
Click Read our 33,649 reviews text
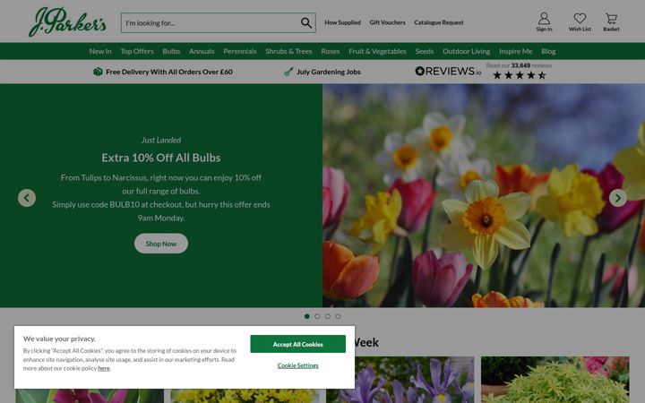[519, 65]
